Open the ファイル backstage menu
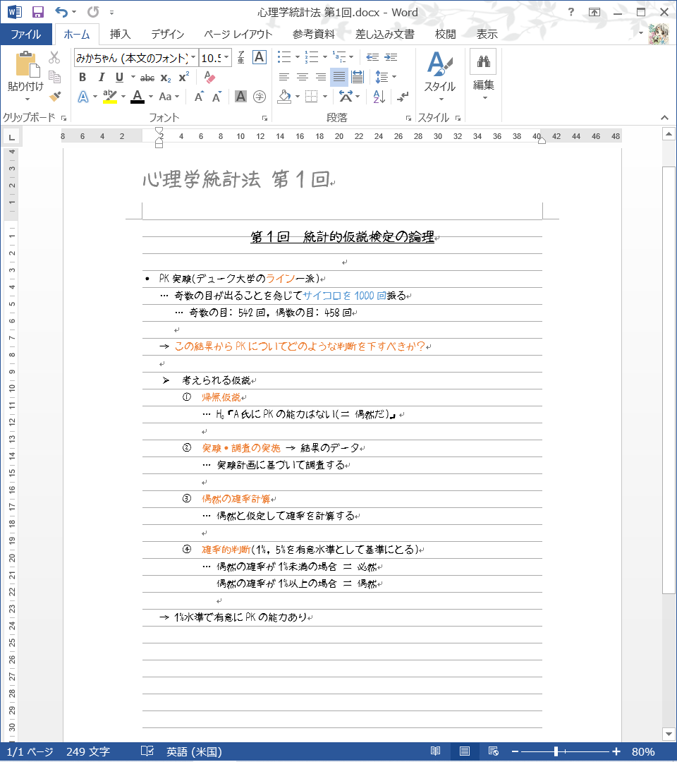The height and width of the screenshot is (762, 677). [x=25, y=34]
